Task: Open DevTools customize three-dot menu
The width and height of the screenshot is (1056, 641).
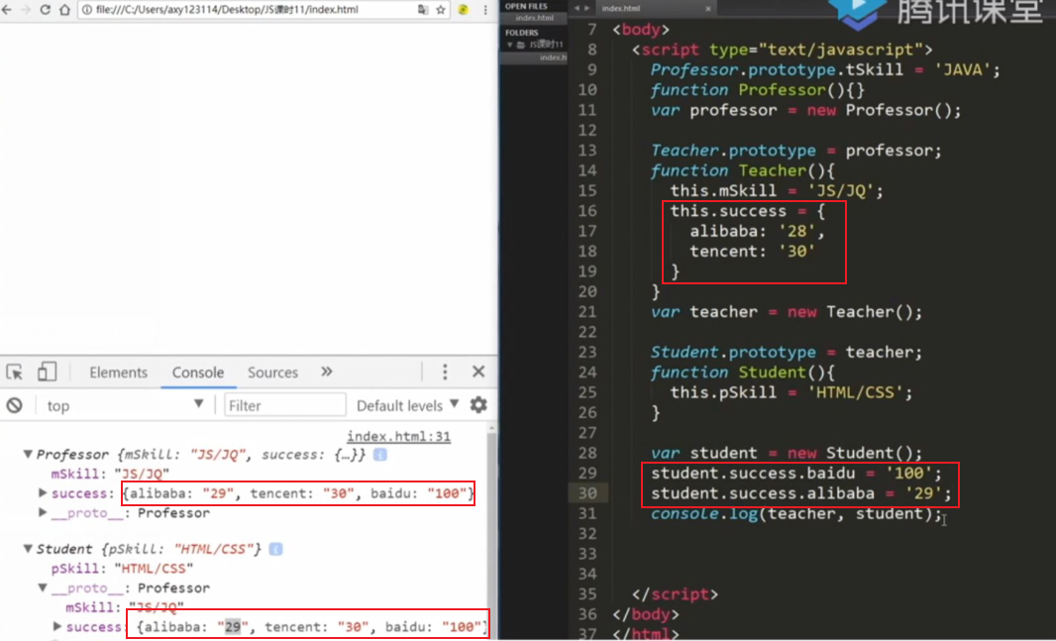Action: [445, 372]
